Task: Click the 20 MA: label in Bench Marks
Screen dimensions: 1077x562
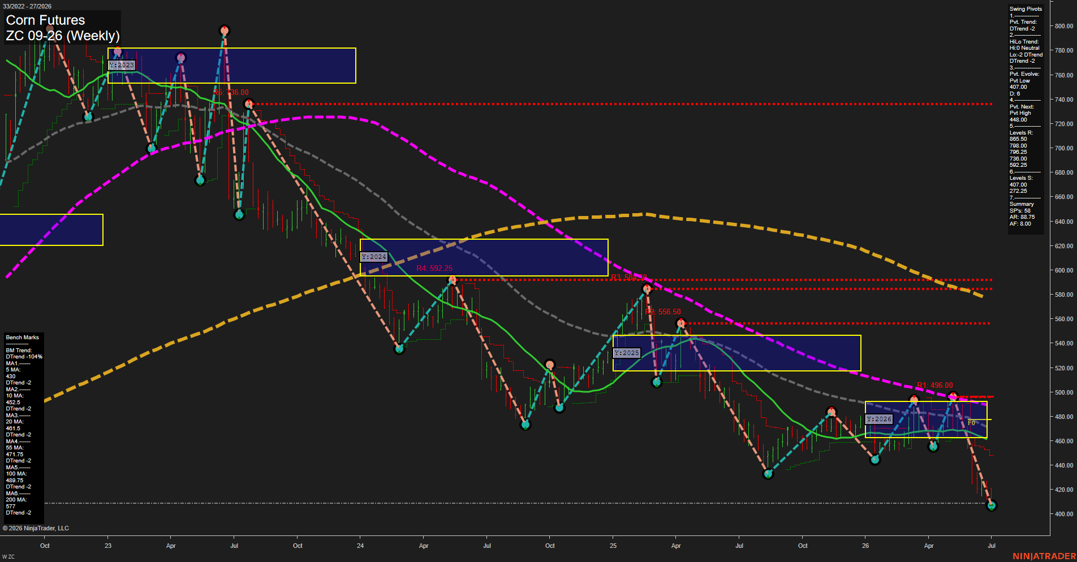Action: pos(15,422)
